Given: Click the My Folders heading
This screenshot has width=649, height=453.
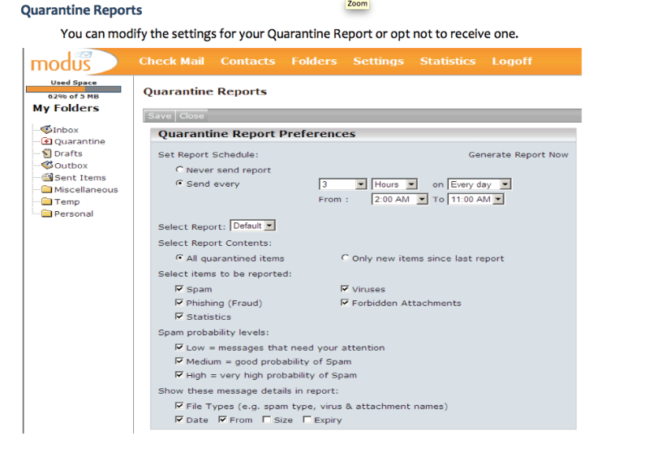Looking at the screenshot, I should pyautogui.click(x=66, y=108).
